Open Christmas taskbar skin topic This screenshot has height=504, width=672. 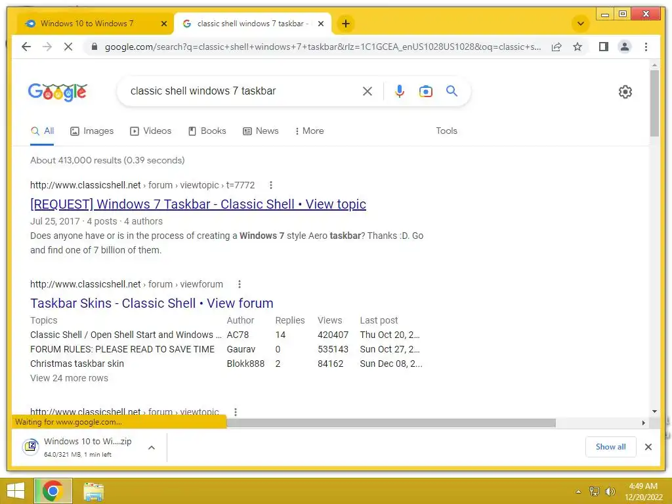click(x=77, y=364)
